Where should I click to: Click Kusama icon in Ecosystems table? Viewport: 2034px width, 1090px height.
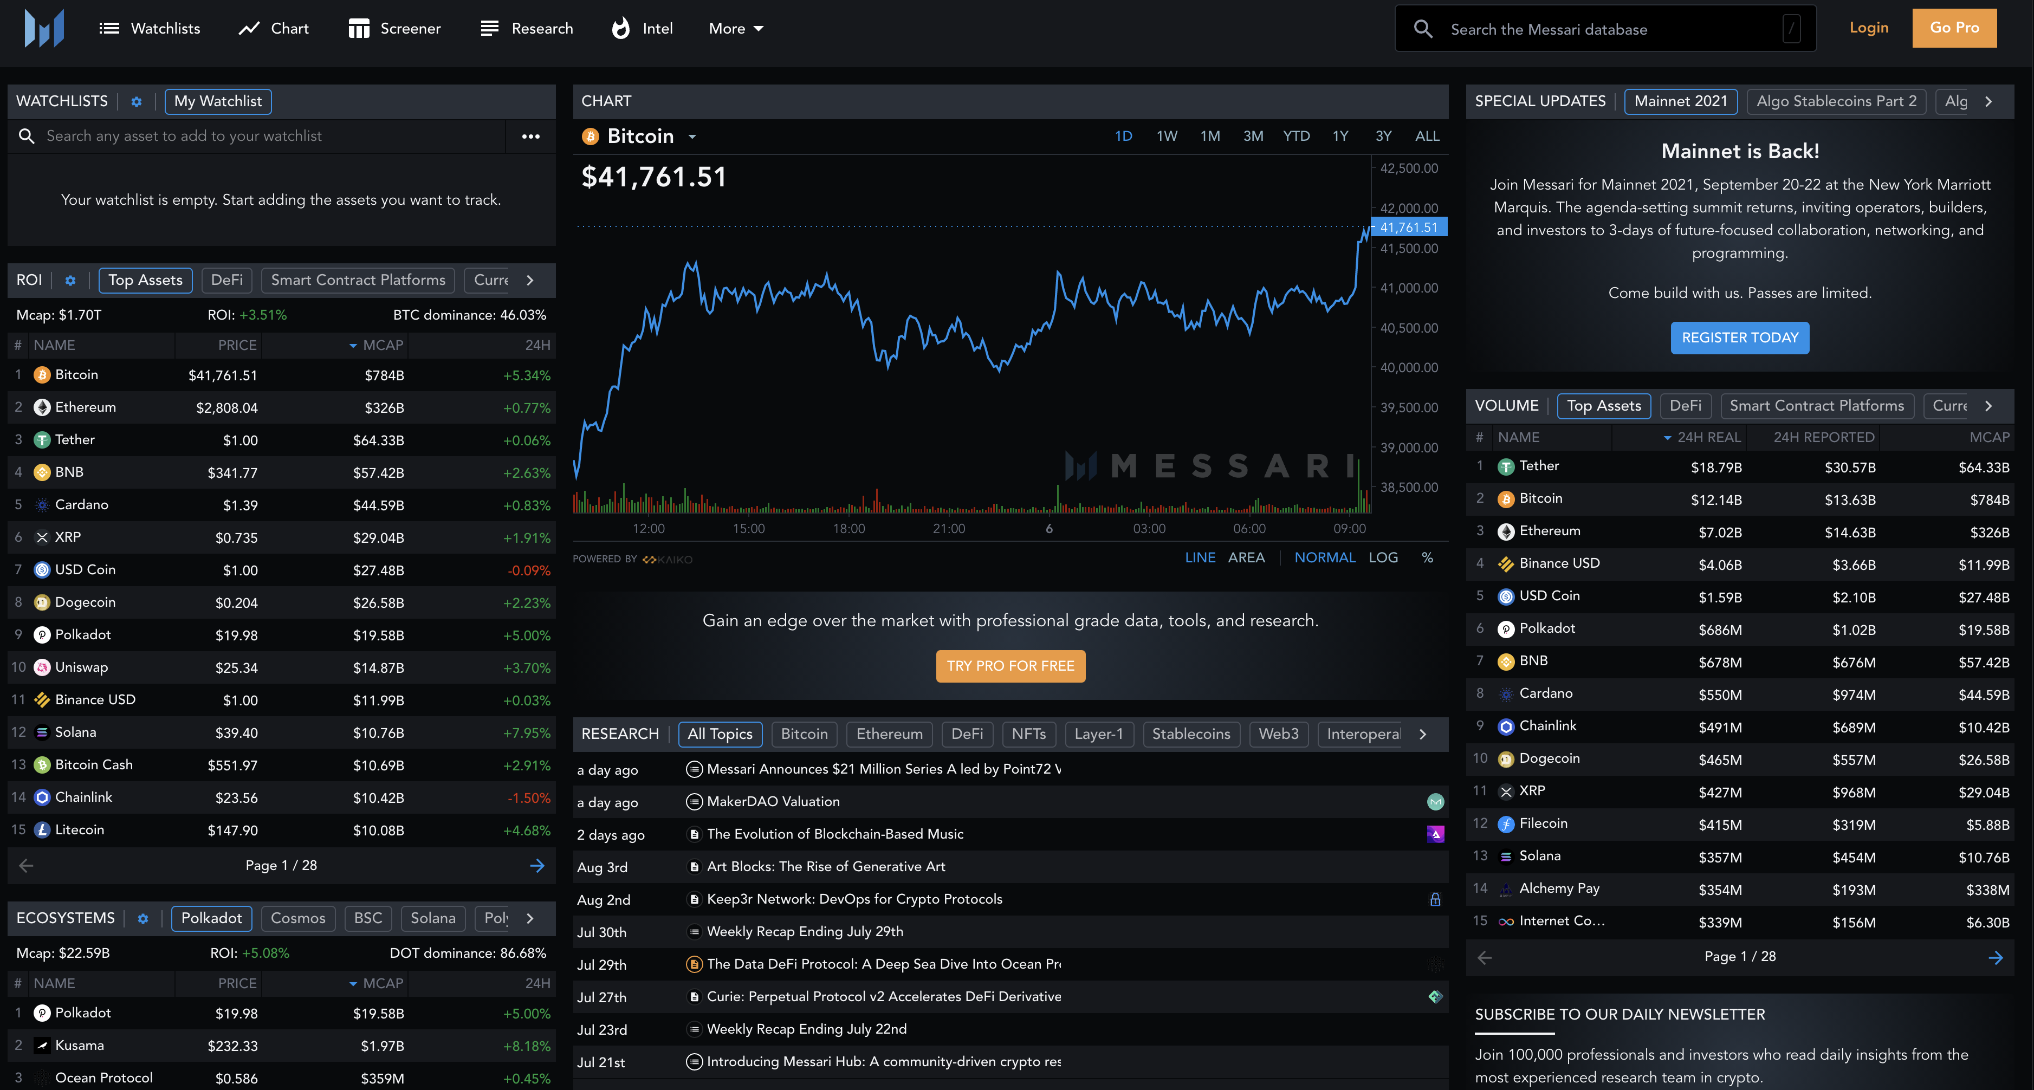42,1046
